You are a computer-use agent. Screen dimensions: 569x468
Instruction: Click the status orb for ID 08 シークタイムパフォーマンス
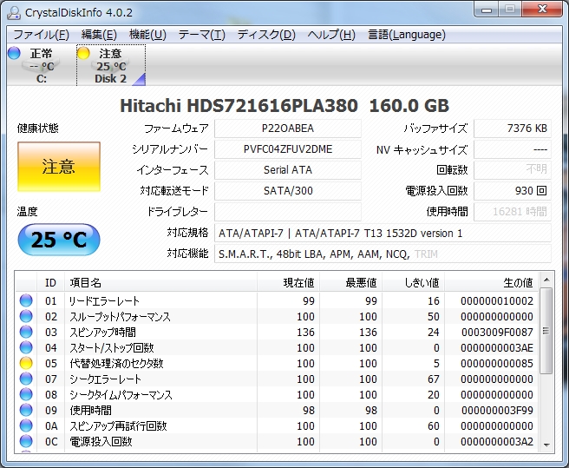tap(26, 394)
